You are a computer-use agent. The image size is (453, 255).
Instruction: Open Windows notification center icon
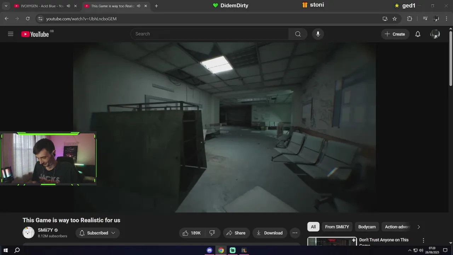[445, 250]
